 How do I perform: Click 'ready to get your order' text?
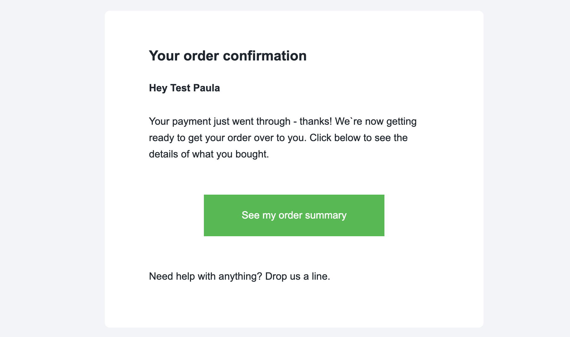tap(200, 138)
